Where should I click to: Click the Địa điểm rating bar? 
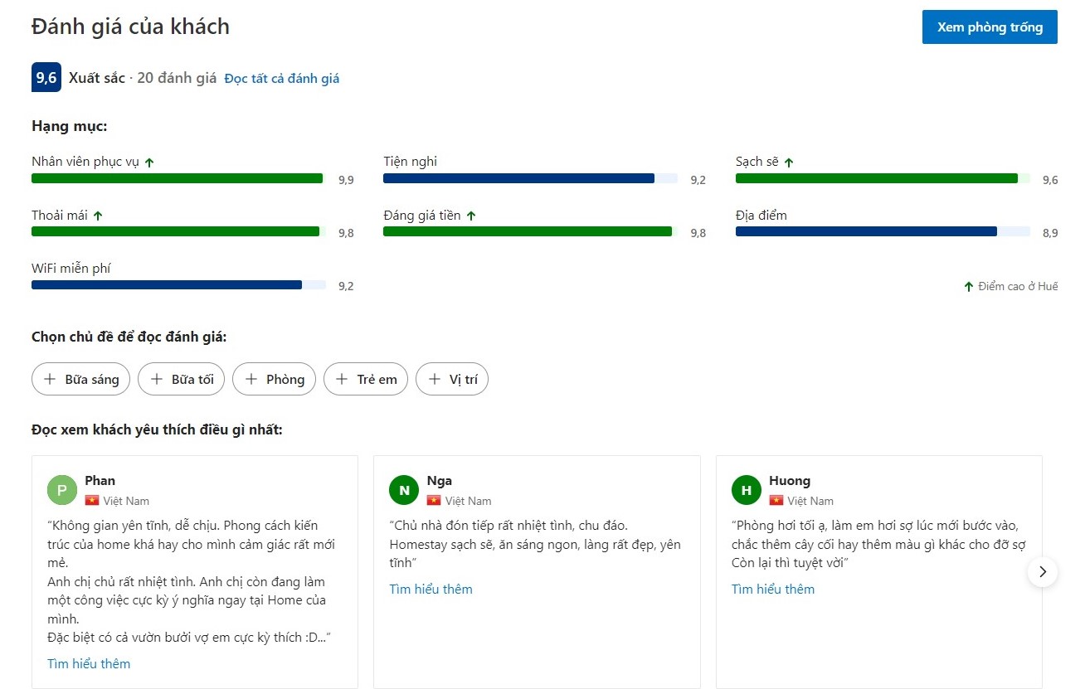(883, 232)
